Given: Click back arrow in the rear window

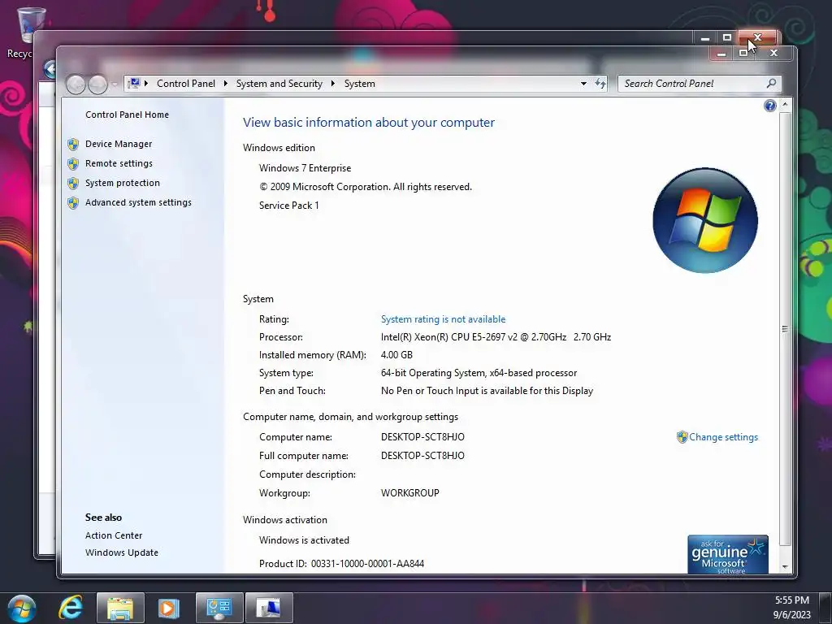Looking at the screenshot, I should [50, 70].
